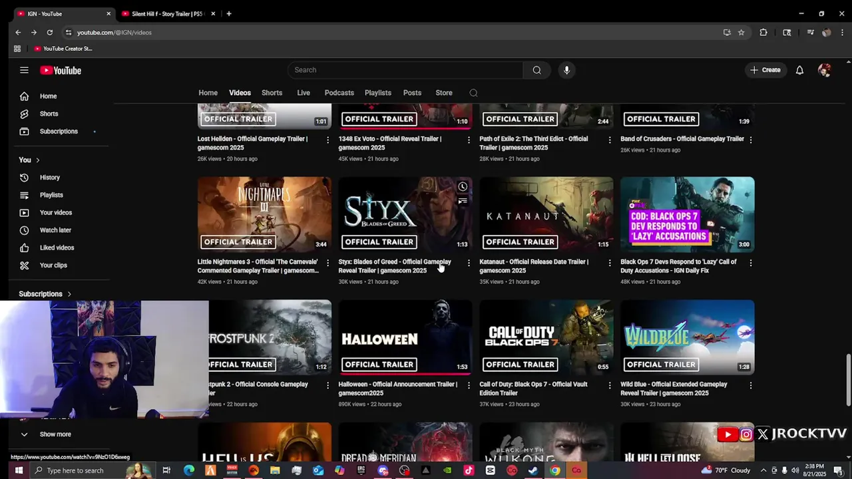This screenshot has height=479, width=852.
Task: Search within channel using the tab magnifier
Action: (x=473, y=93)
